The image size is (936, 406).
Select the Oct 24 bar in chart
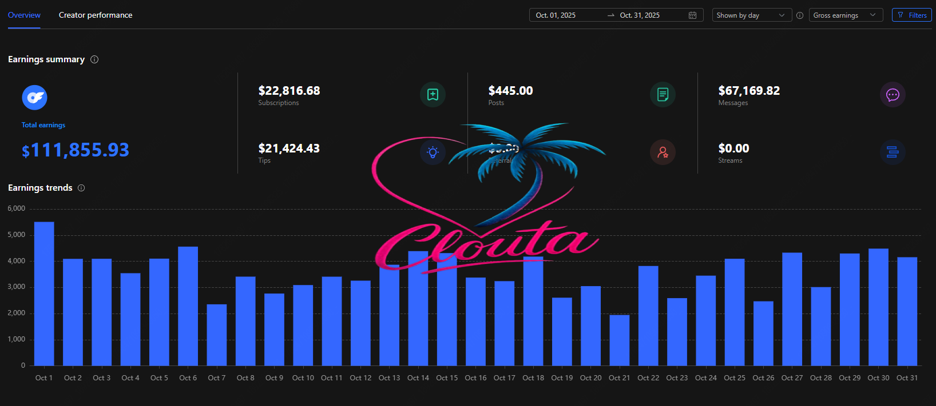tap(706, 321)
